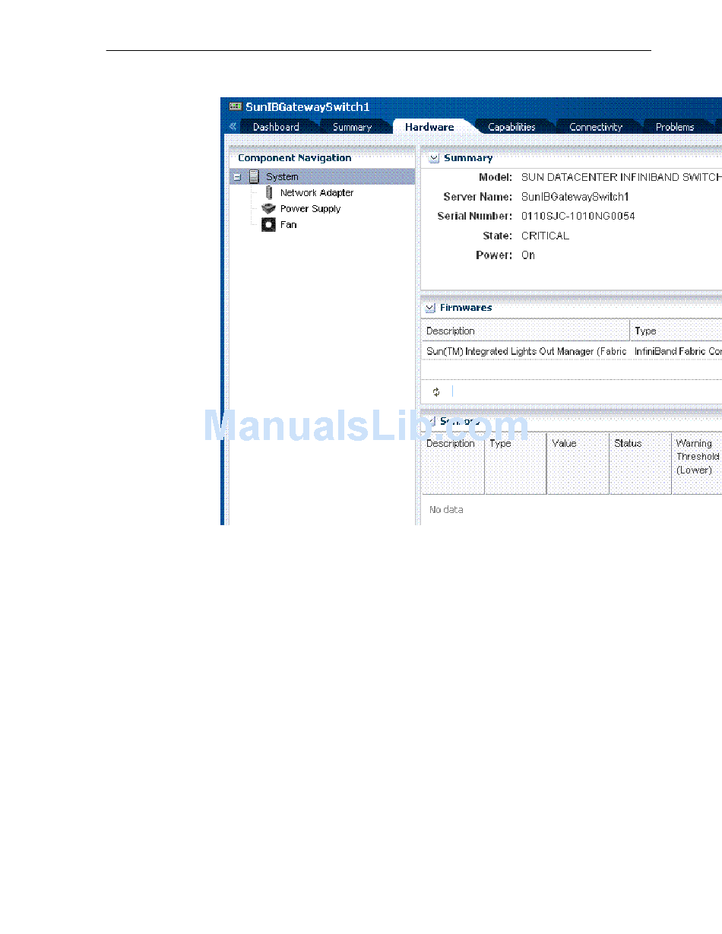Screen dimensions: 722x934
Task: Click the InfiniBand Fabric type cell
Action: pyautogui.click(x=678, y=352)
